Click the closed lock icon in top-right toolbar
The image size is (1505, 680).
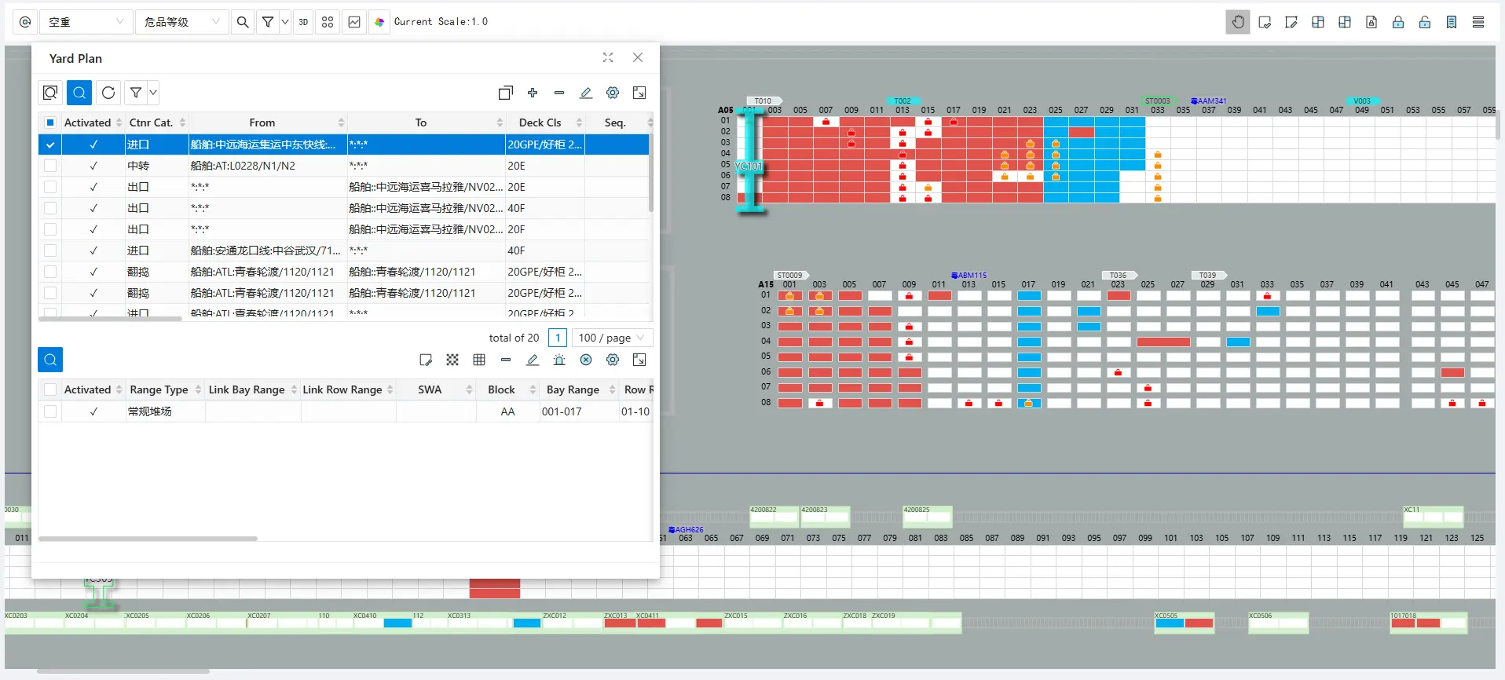1398,22
